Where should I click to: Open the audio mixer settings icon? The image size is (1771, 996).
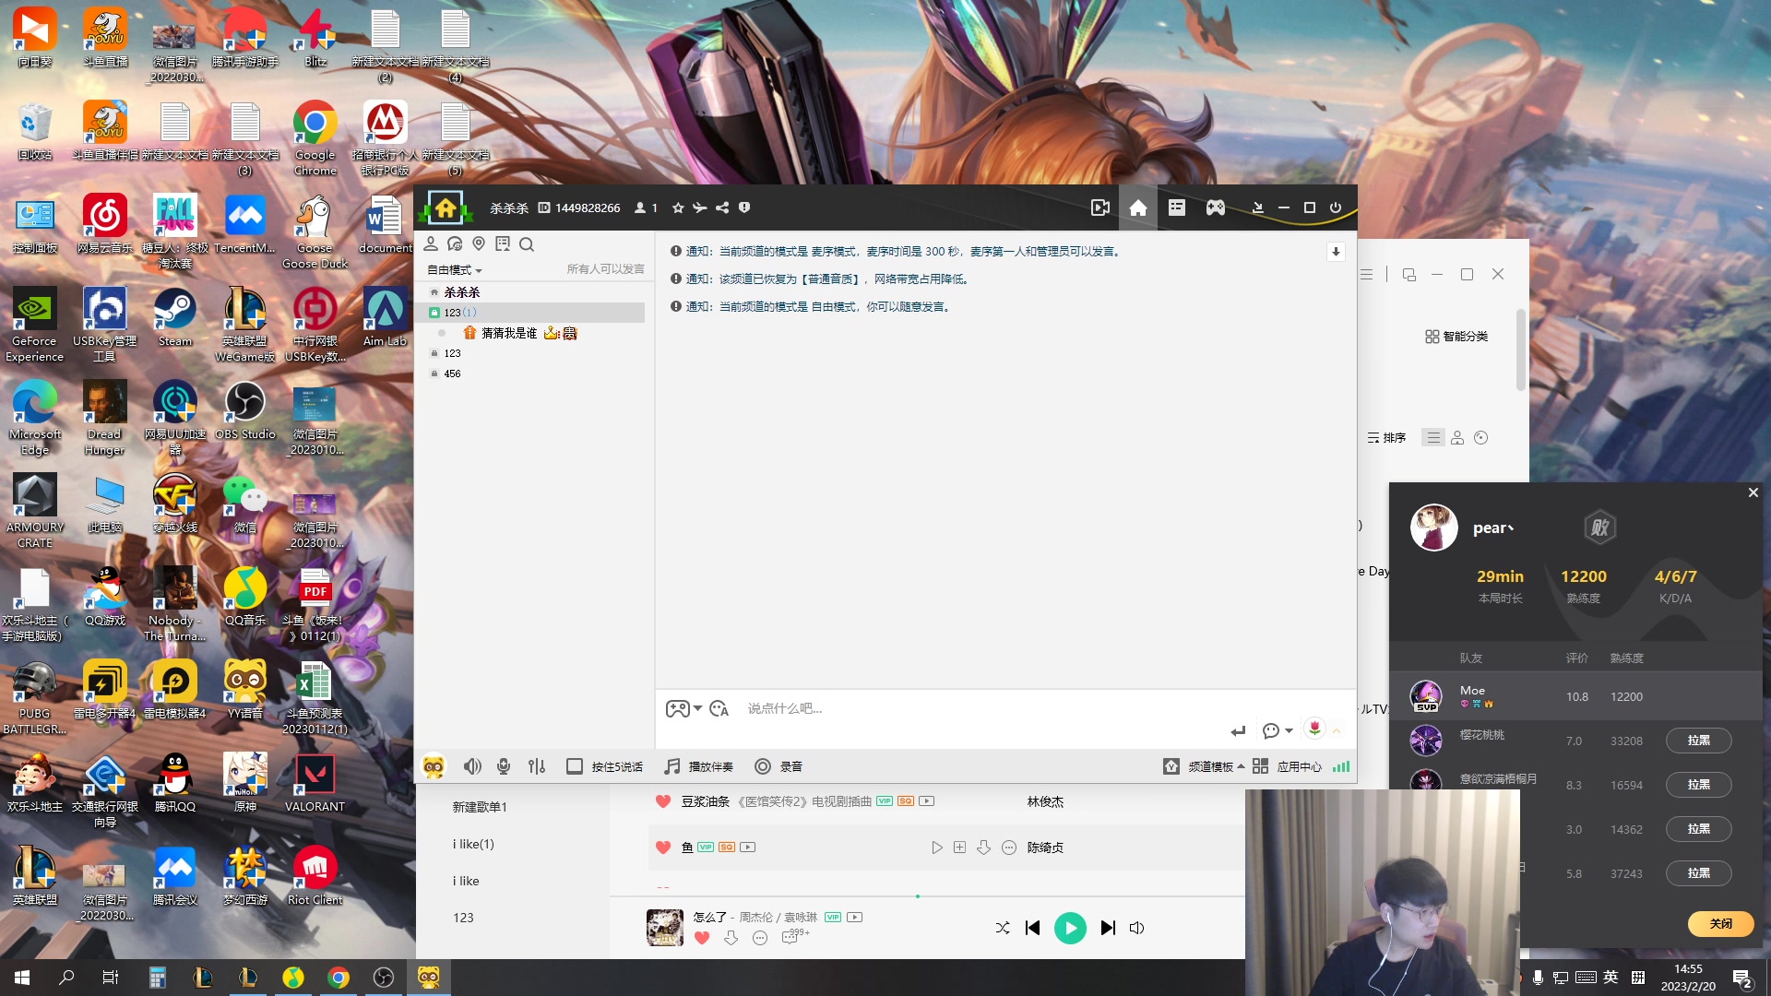click(x=537, y=766)
